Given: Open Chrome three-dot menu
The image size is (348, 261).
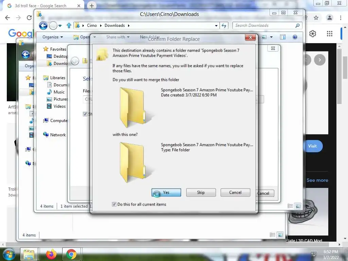Looking at the screenshot, I should 341,18.
